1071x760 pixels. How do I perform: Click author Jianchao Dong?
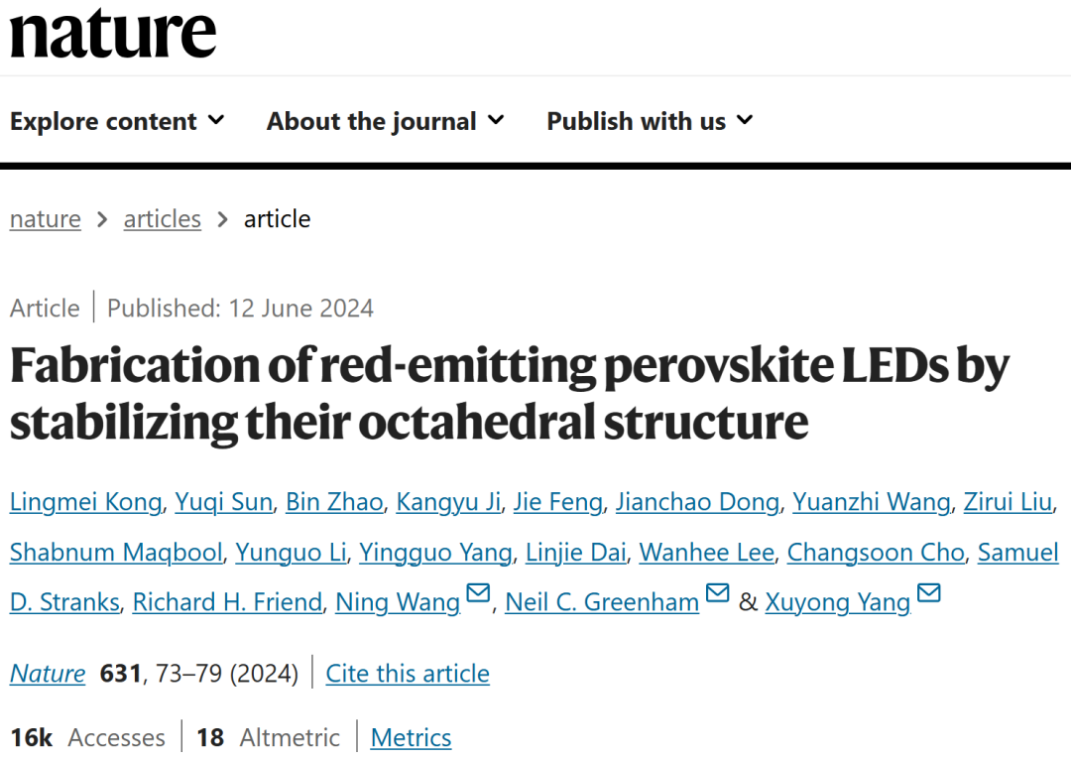[x=697, y=502]
